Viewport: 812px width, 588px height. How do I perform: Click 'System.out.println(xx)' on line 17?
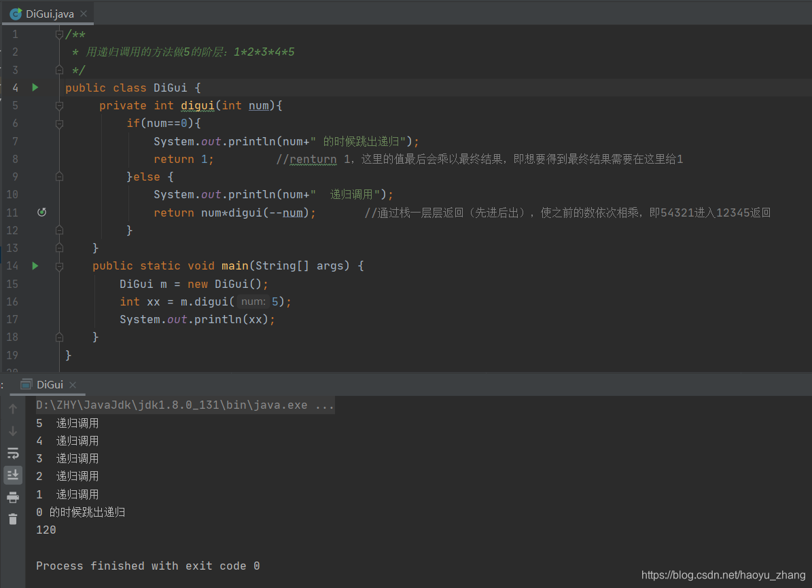click(x=194, y=319)
